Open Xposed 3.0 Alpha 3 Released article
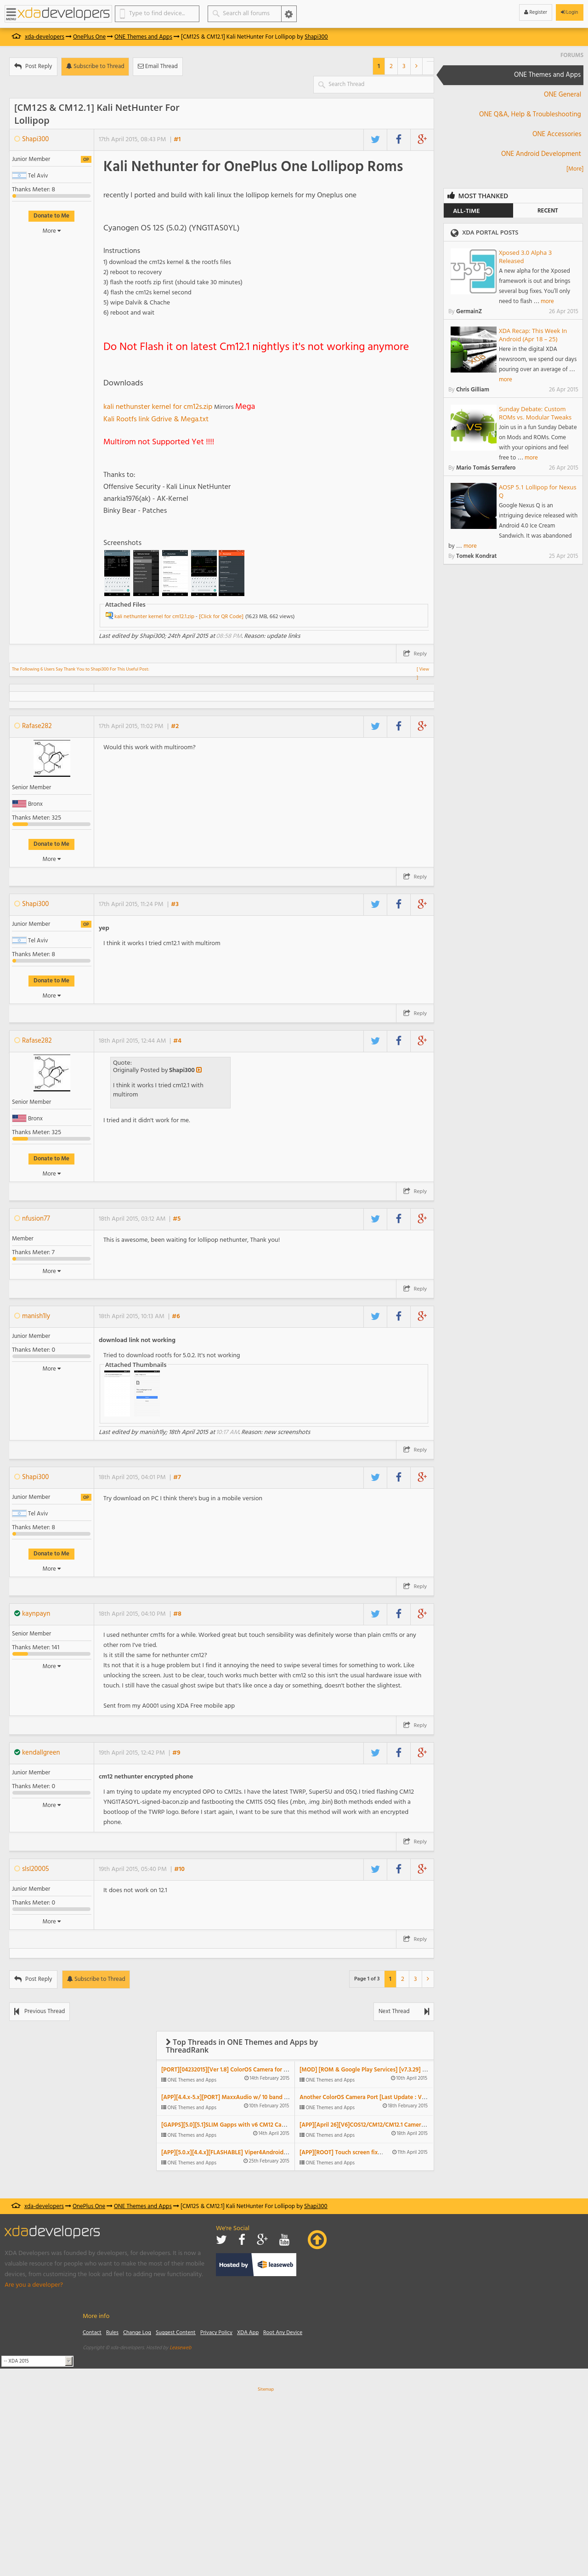Image resolution: width=588 pixels, height=2576 pixels. 525,257
